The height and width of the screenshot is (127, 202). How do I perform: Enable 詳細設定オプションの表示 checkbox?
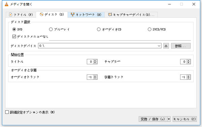pyautogui.click(x=7, y=112)
